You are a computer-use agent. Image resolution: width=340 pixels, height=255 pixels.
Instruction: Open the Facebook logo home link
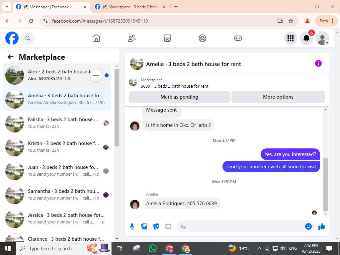click(x=12, y=38)
